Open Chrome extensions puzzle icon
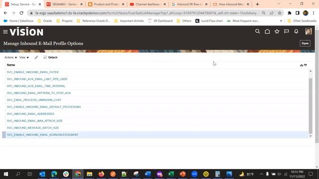This screenshot has width=319, height=179. click(289, 13)
